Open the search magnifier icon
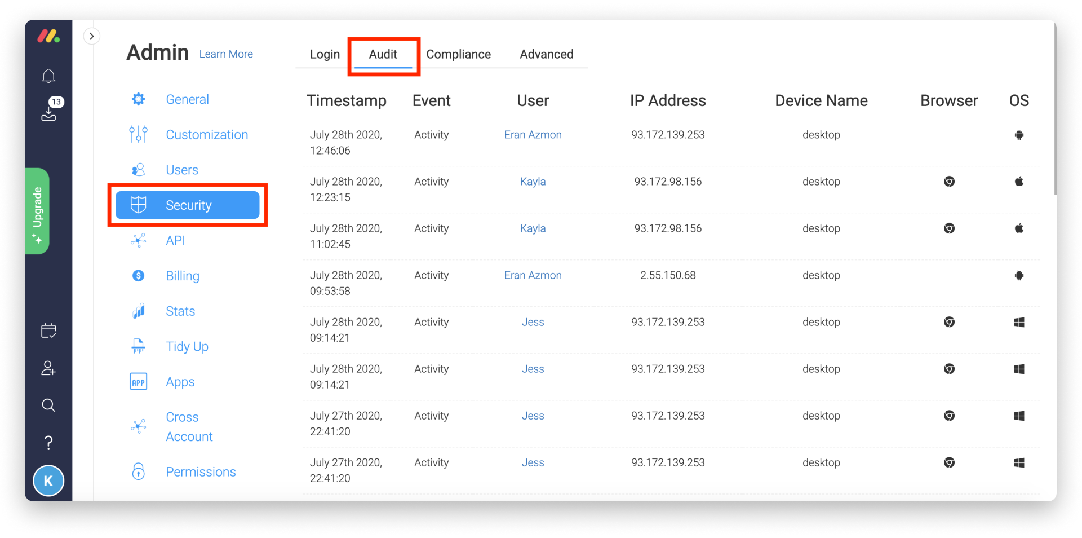Viewport: 1082px width, 538px height. pos(48,405)
